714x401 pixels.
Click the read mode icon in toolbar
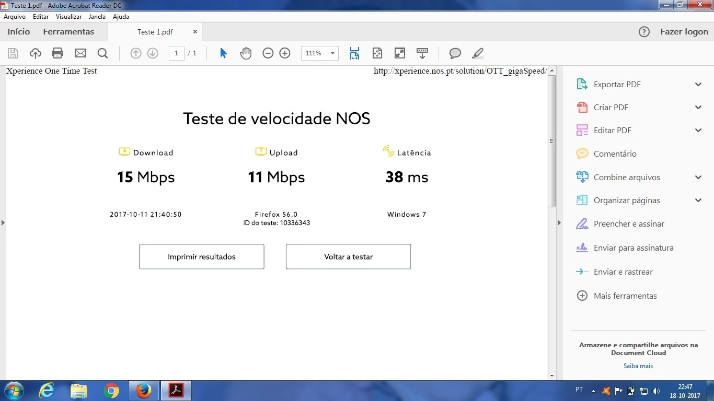click(422, 53)
